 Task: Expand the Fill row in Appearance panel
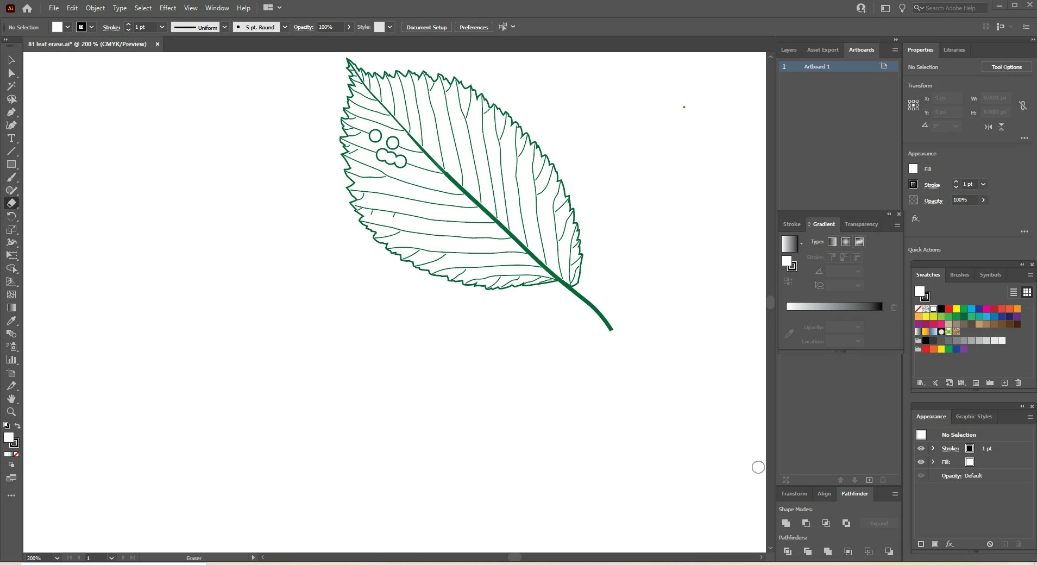[x=933, y=462]
